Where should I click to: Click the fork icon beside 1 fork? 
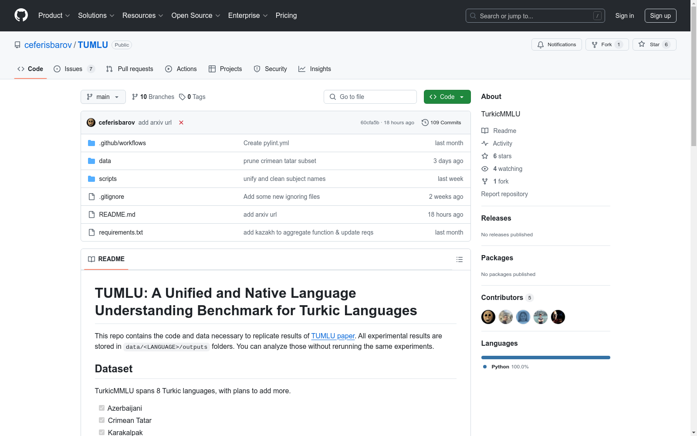coord(485,181)
